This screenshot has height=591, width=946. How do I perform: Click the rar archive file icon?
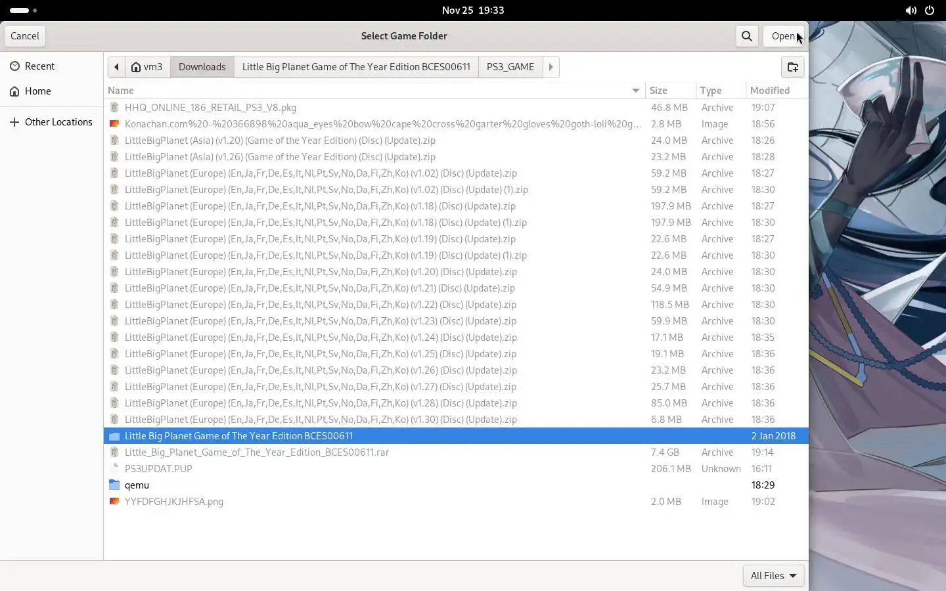114,452
